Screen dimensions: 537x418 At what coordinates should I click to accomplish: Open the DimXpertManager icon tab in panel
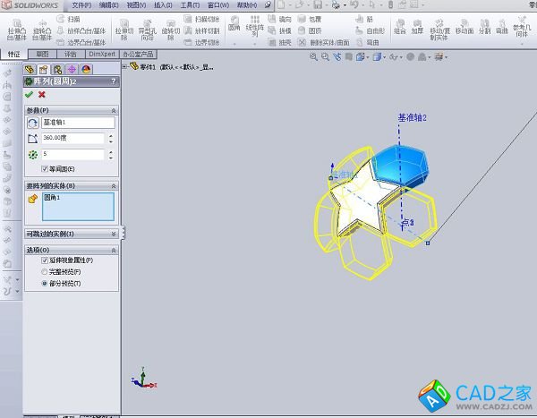(x=71, y=68)
